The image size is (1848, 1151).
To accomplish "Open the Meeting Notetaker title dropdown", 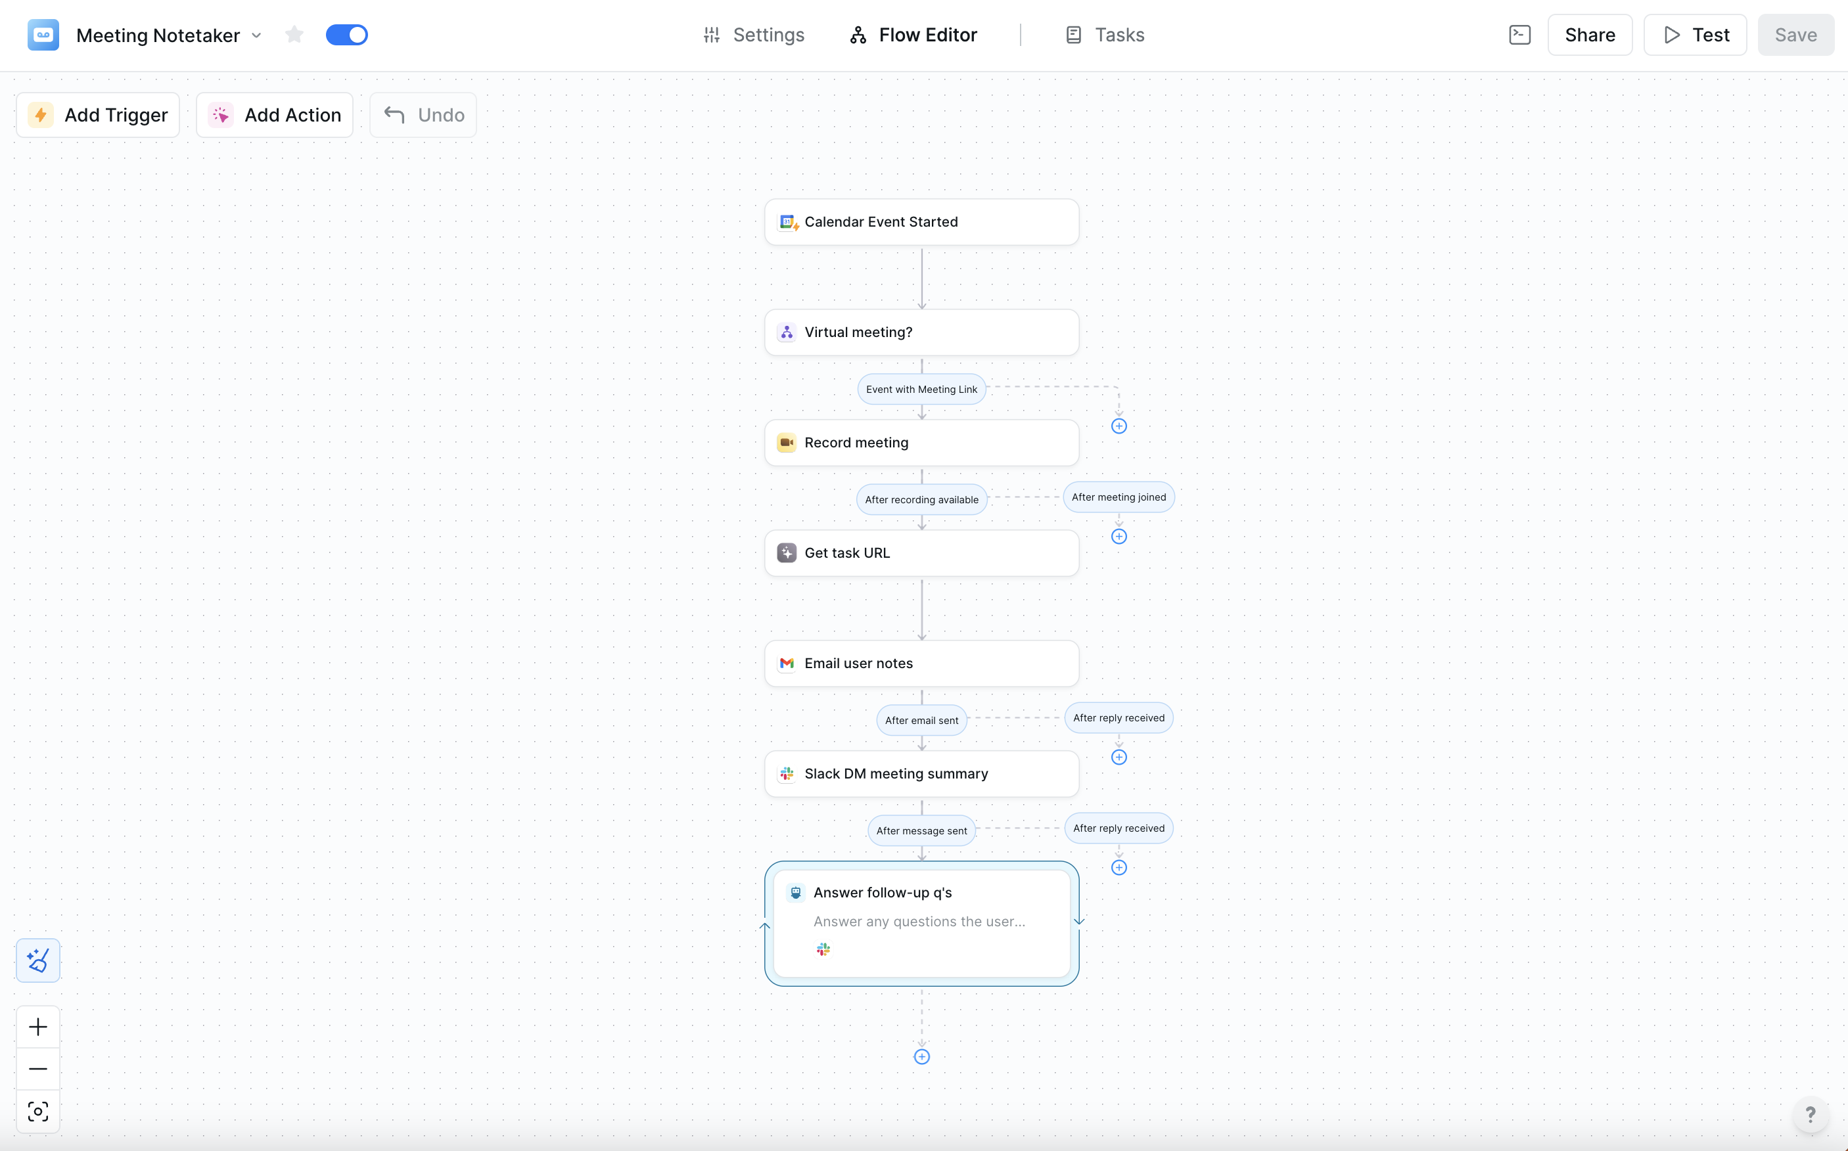I will (x=258, y=35).
